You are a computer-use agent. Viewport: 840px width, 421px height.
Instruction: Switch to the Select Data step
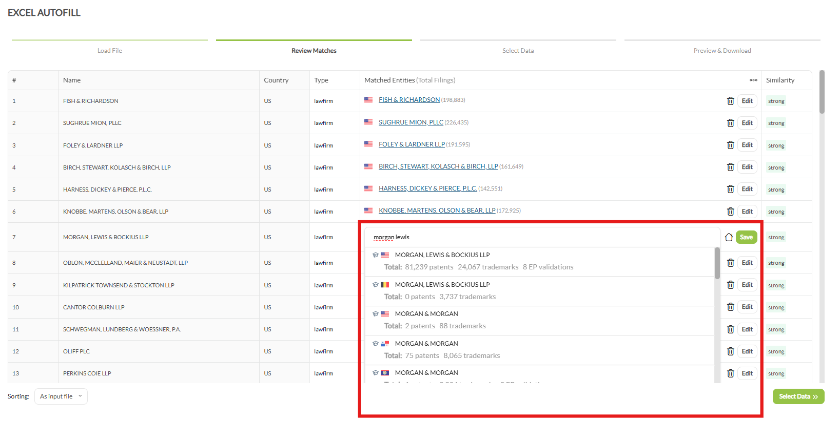coord(518,51)
